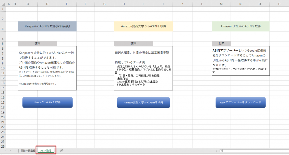Select column F header

[86, 3]
